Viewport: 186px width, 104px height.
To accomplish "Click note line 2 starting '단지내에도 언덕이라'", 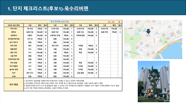I will [x=63, y=83].
